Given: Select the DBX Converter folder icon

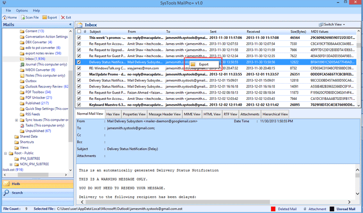Looking at the screenshot, I should (x=22, y=42).
